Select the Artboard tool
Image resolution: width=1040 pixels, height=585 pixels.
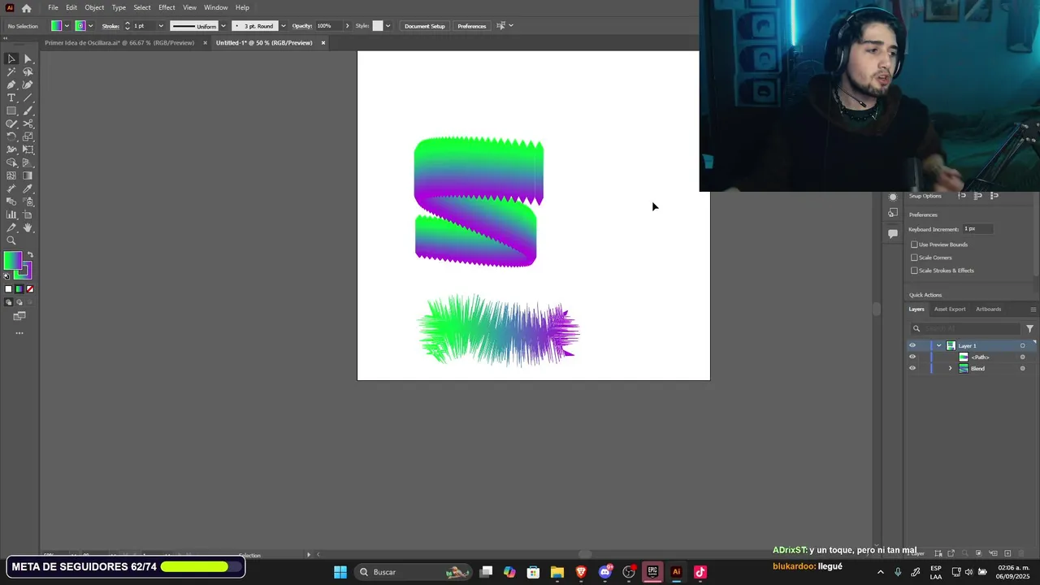coord(28,214)
